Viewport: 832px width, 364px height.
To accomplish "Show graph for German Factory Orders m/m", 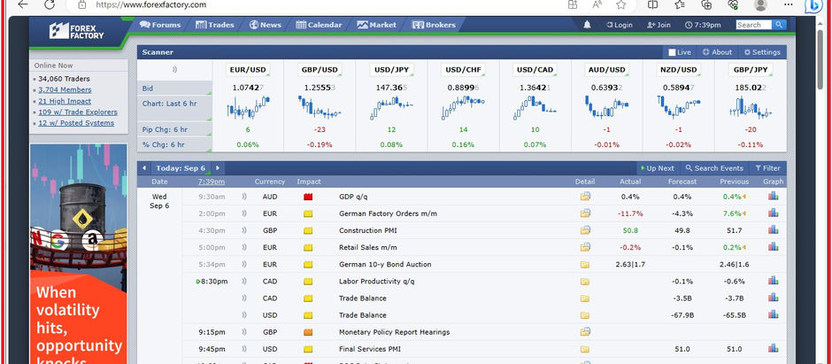I will (773, 213).
